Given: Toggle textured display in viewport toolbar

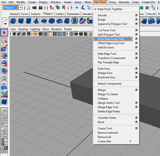Looking at the screenshot, I should pos(86,34).
